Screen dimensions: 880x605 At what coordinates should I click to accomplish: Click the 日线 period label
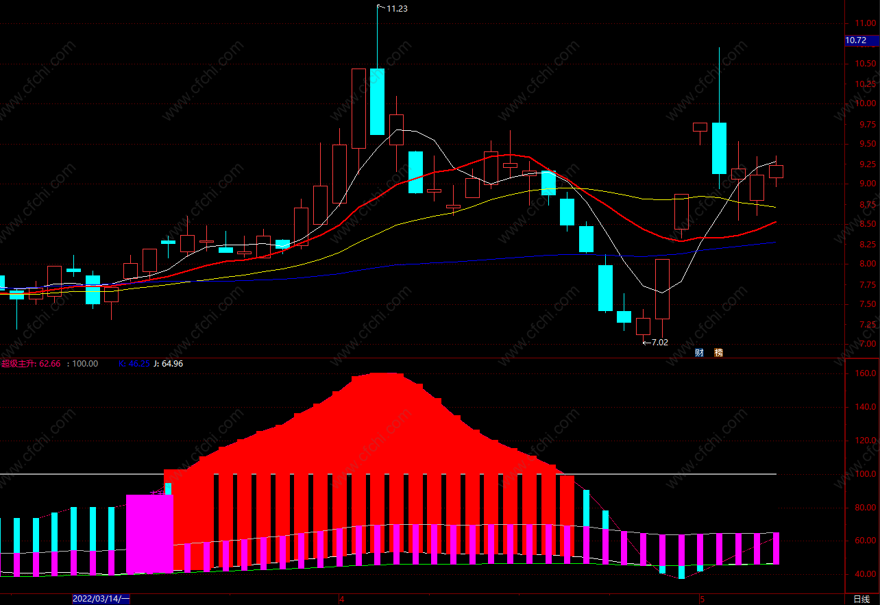(x=861, y=599)
